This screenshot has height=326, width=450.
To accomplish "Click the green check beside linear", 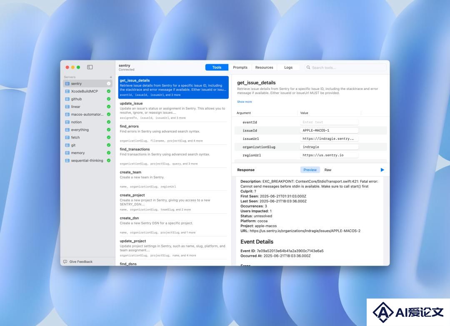I will pos(109,107).
